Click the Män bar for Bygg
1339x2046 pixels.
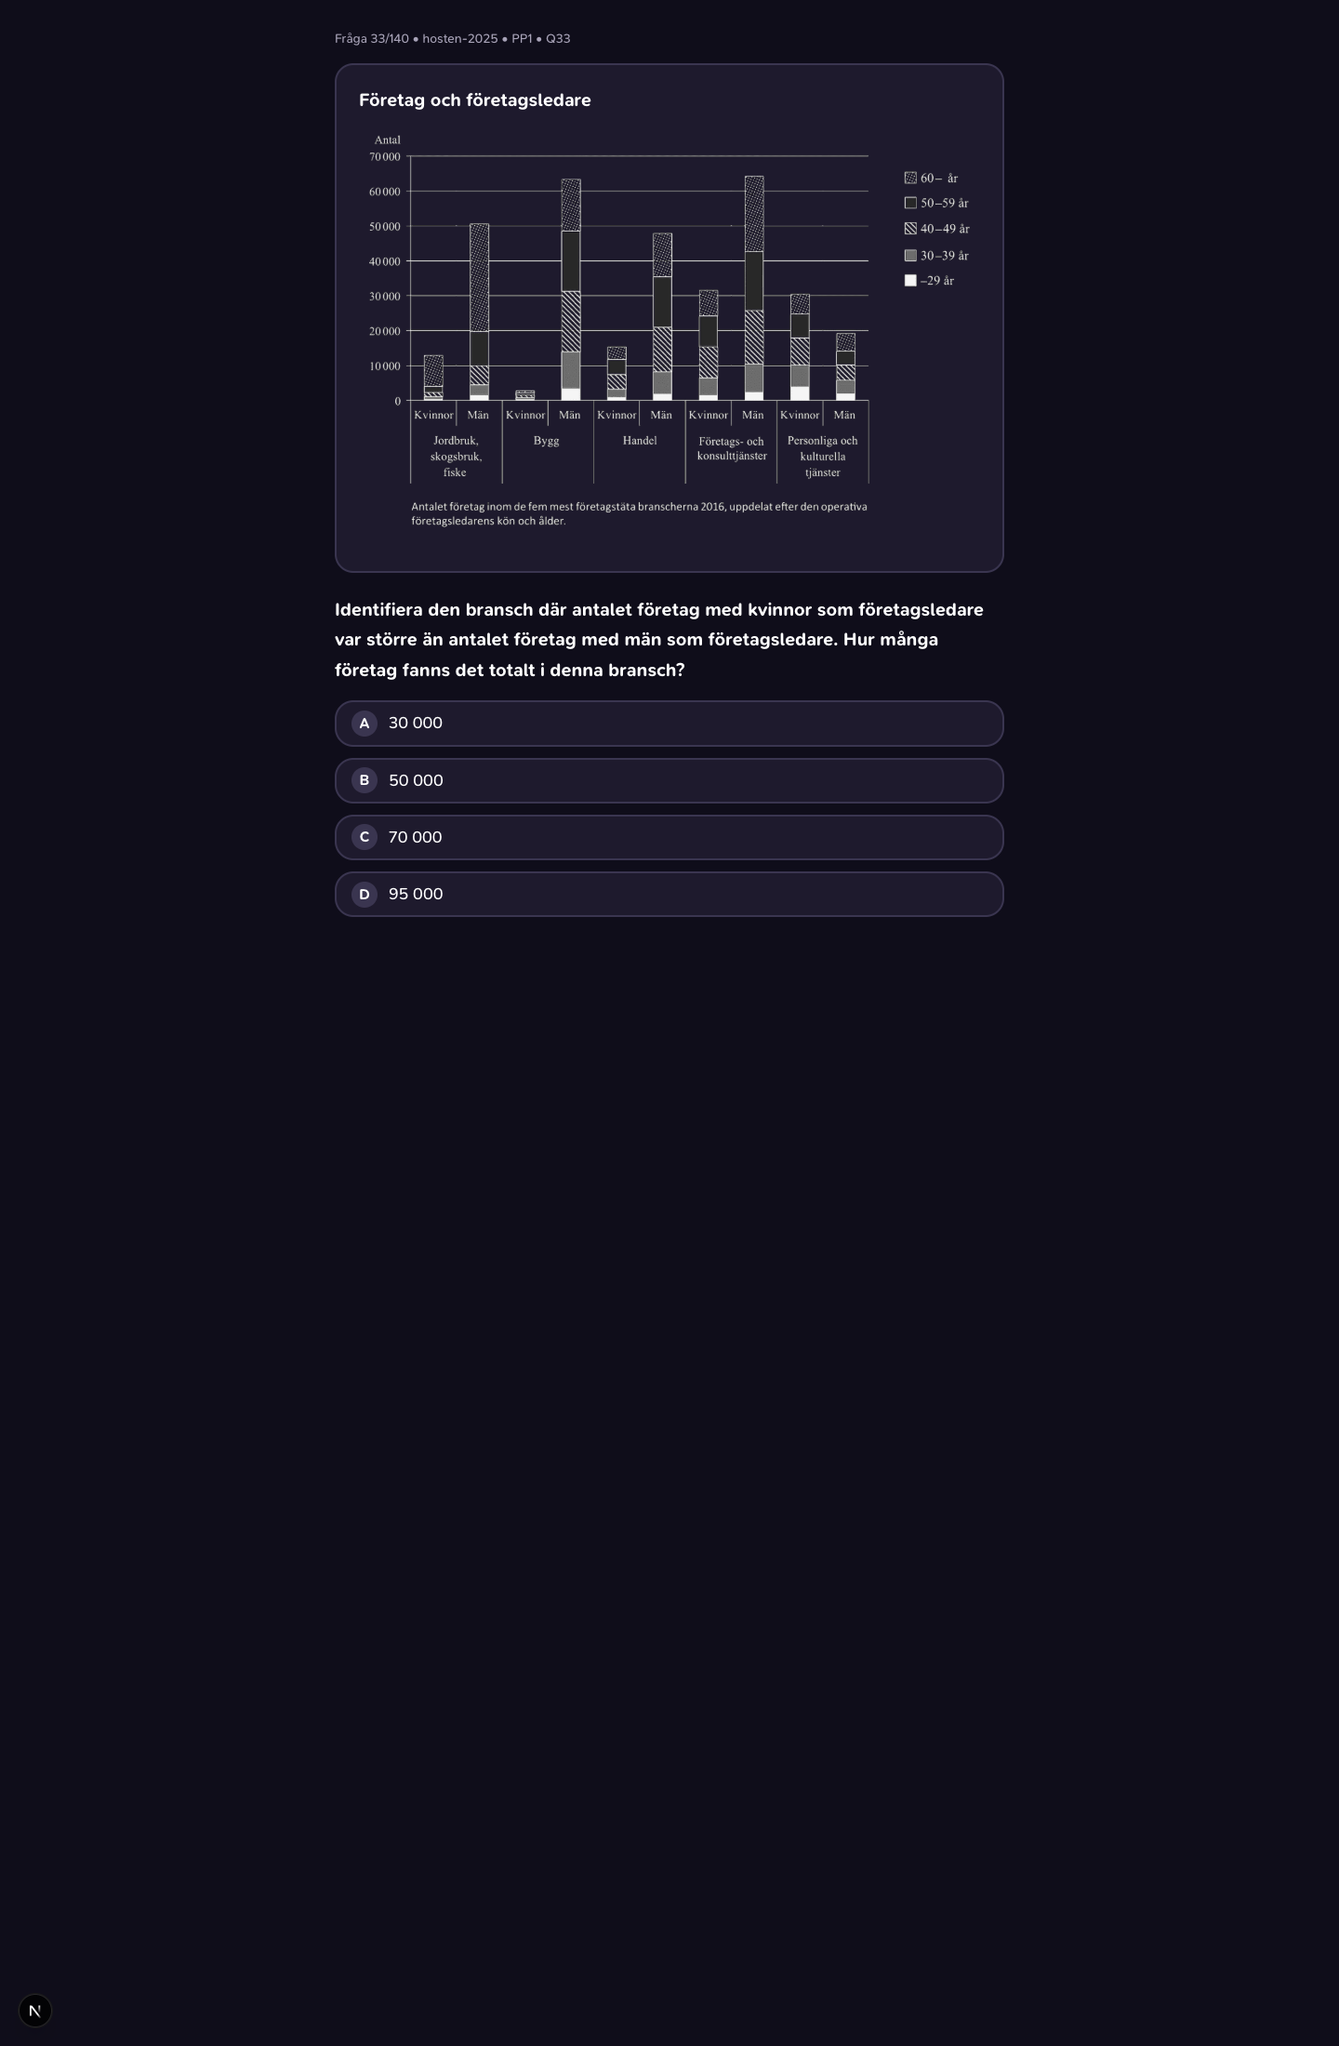click(x=571, y=290)
